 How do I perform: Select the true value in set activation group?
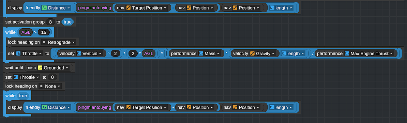click(67, 22)
